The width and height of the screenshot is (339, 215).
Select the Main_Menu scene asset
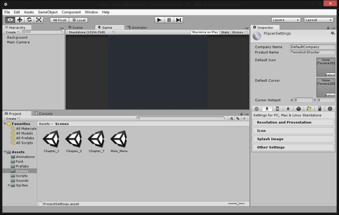point(119,141)
